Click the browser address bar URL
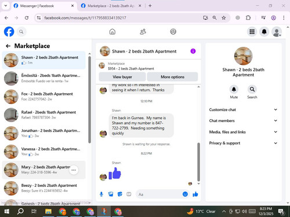The height and width of the screenshot is (217, 290). click(x=85, y=18)
